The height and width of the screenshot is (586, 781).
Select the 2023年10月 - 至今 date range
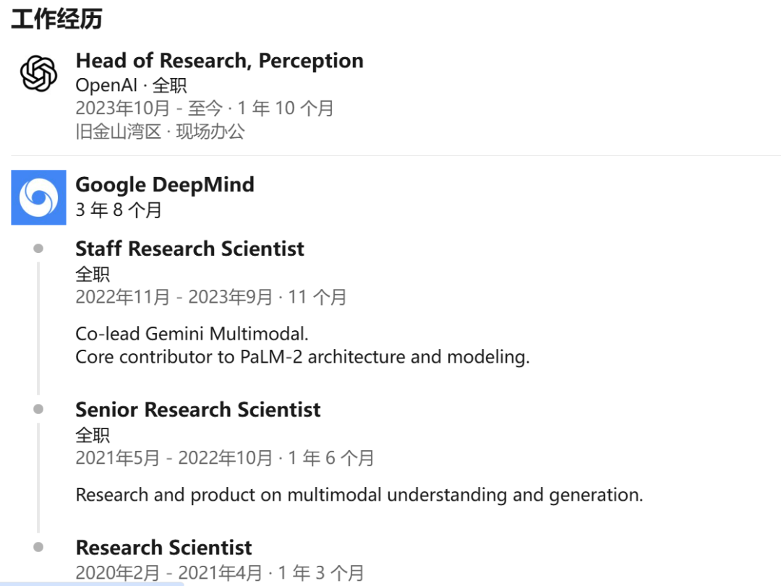point(149,108)
